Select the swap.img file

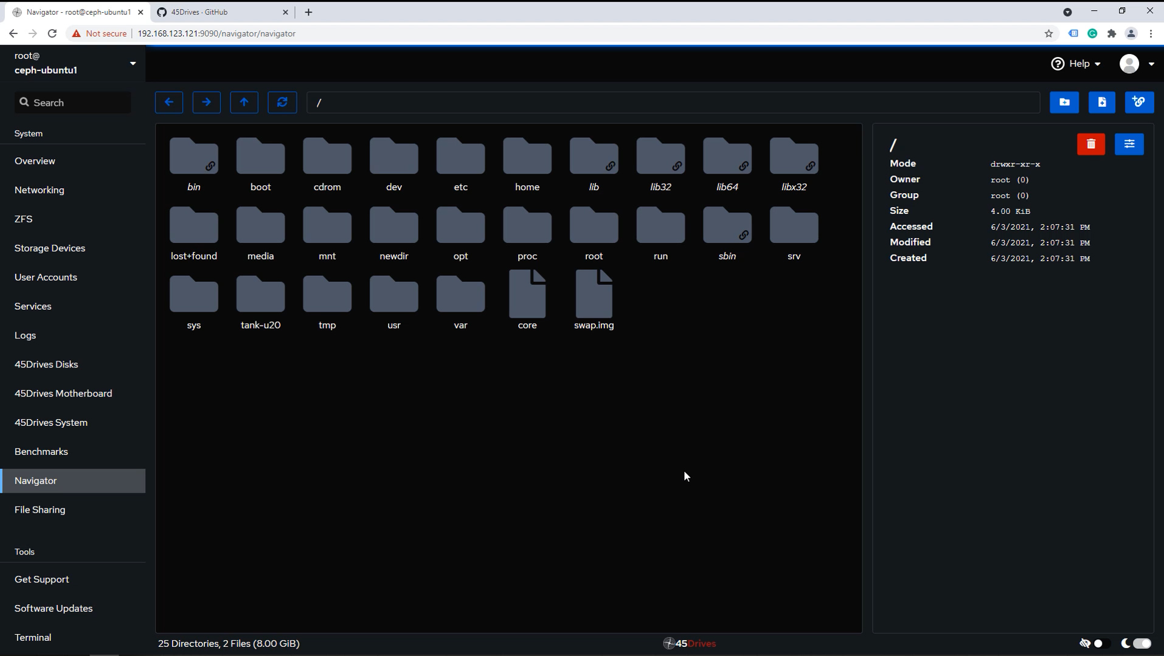594,301
